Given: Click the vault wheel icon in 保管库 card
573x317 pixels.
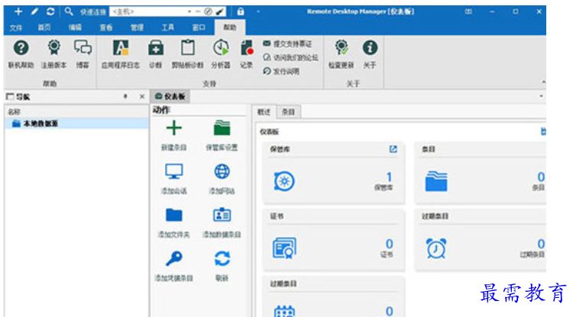Looking at the screenshot, I should pyautogui.click(x=284, y=181).
